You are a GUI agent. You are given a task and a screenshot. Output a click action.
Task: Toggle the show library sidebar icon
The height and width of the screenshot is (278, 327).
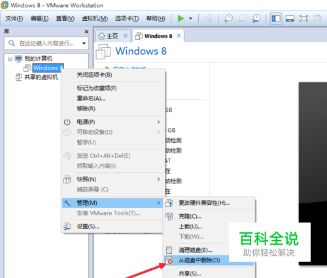(276, 18)
